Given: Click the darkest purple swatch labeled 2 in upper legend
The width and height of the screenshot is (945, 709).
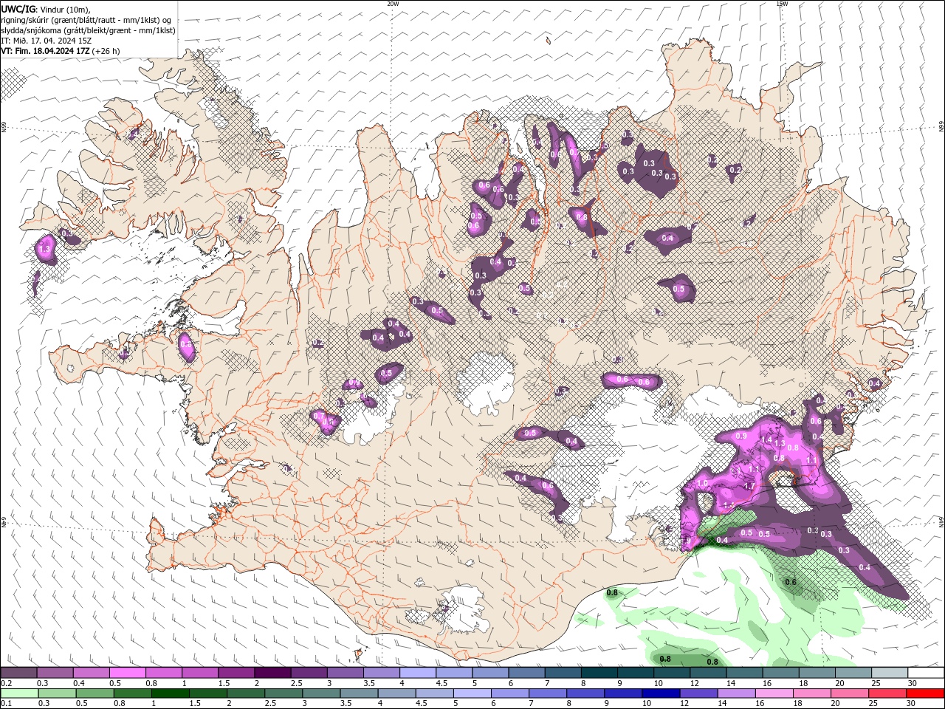Looking at the screenshot, I should coord(272,673).
